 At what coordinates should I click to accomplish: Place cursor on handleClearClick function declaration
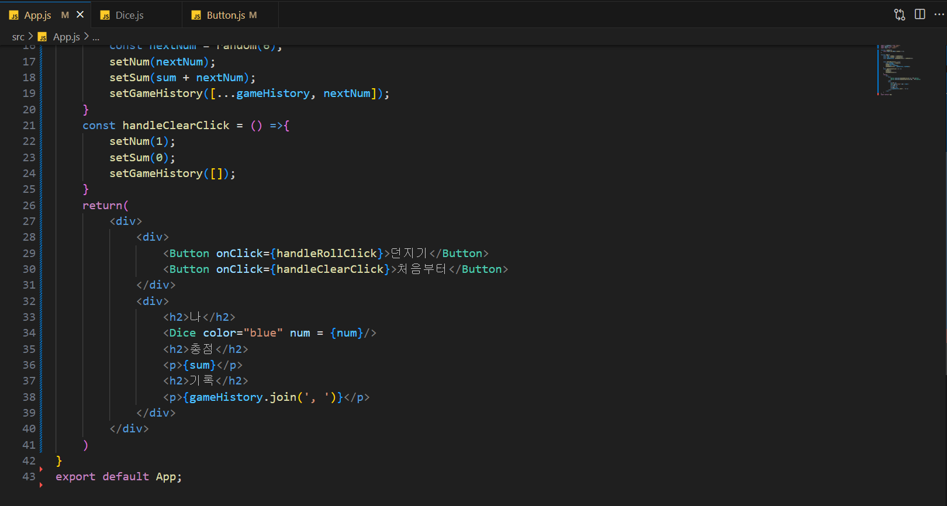point(176,126)
